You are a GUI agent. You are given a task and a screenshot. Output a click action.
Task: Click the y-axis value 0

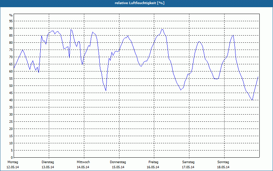coord(12,157)
